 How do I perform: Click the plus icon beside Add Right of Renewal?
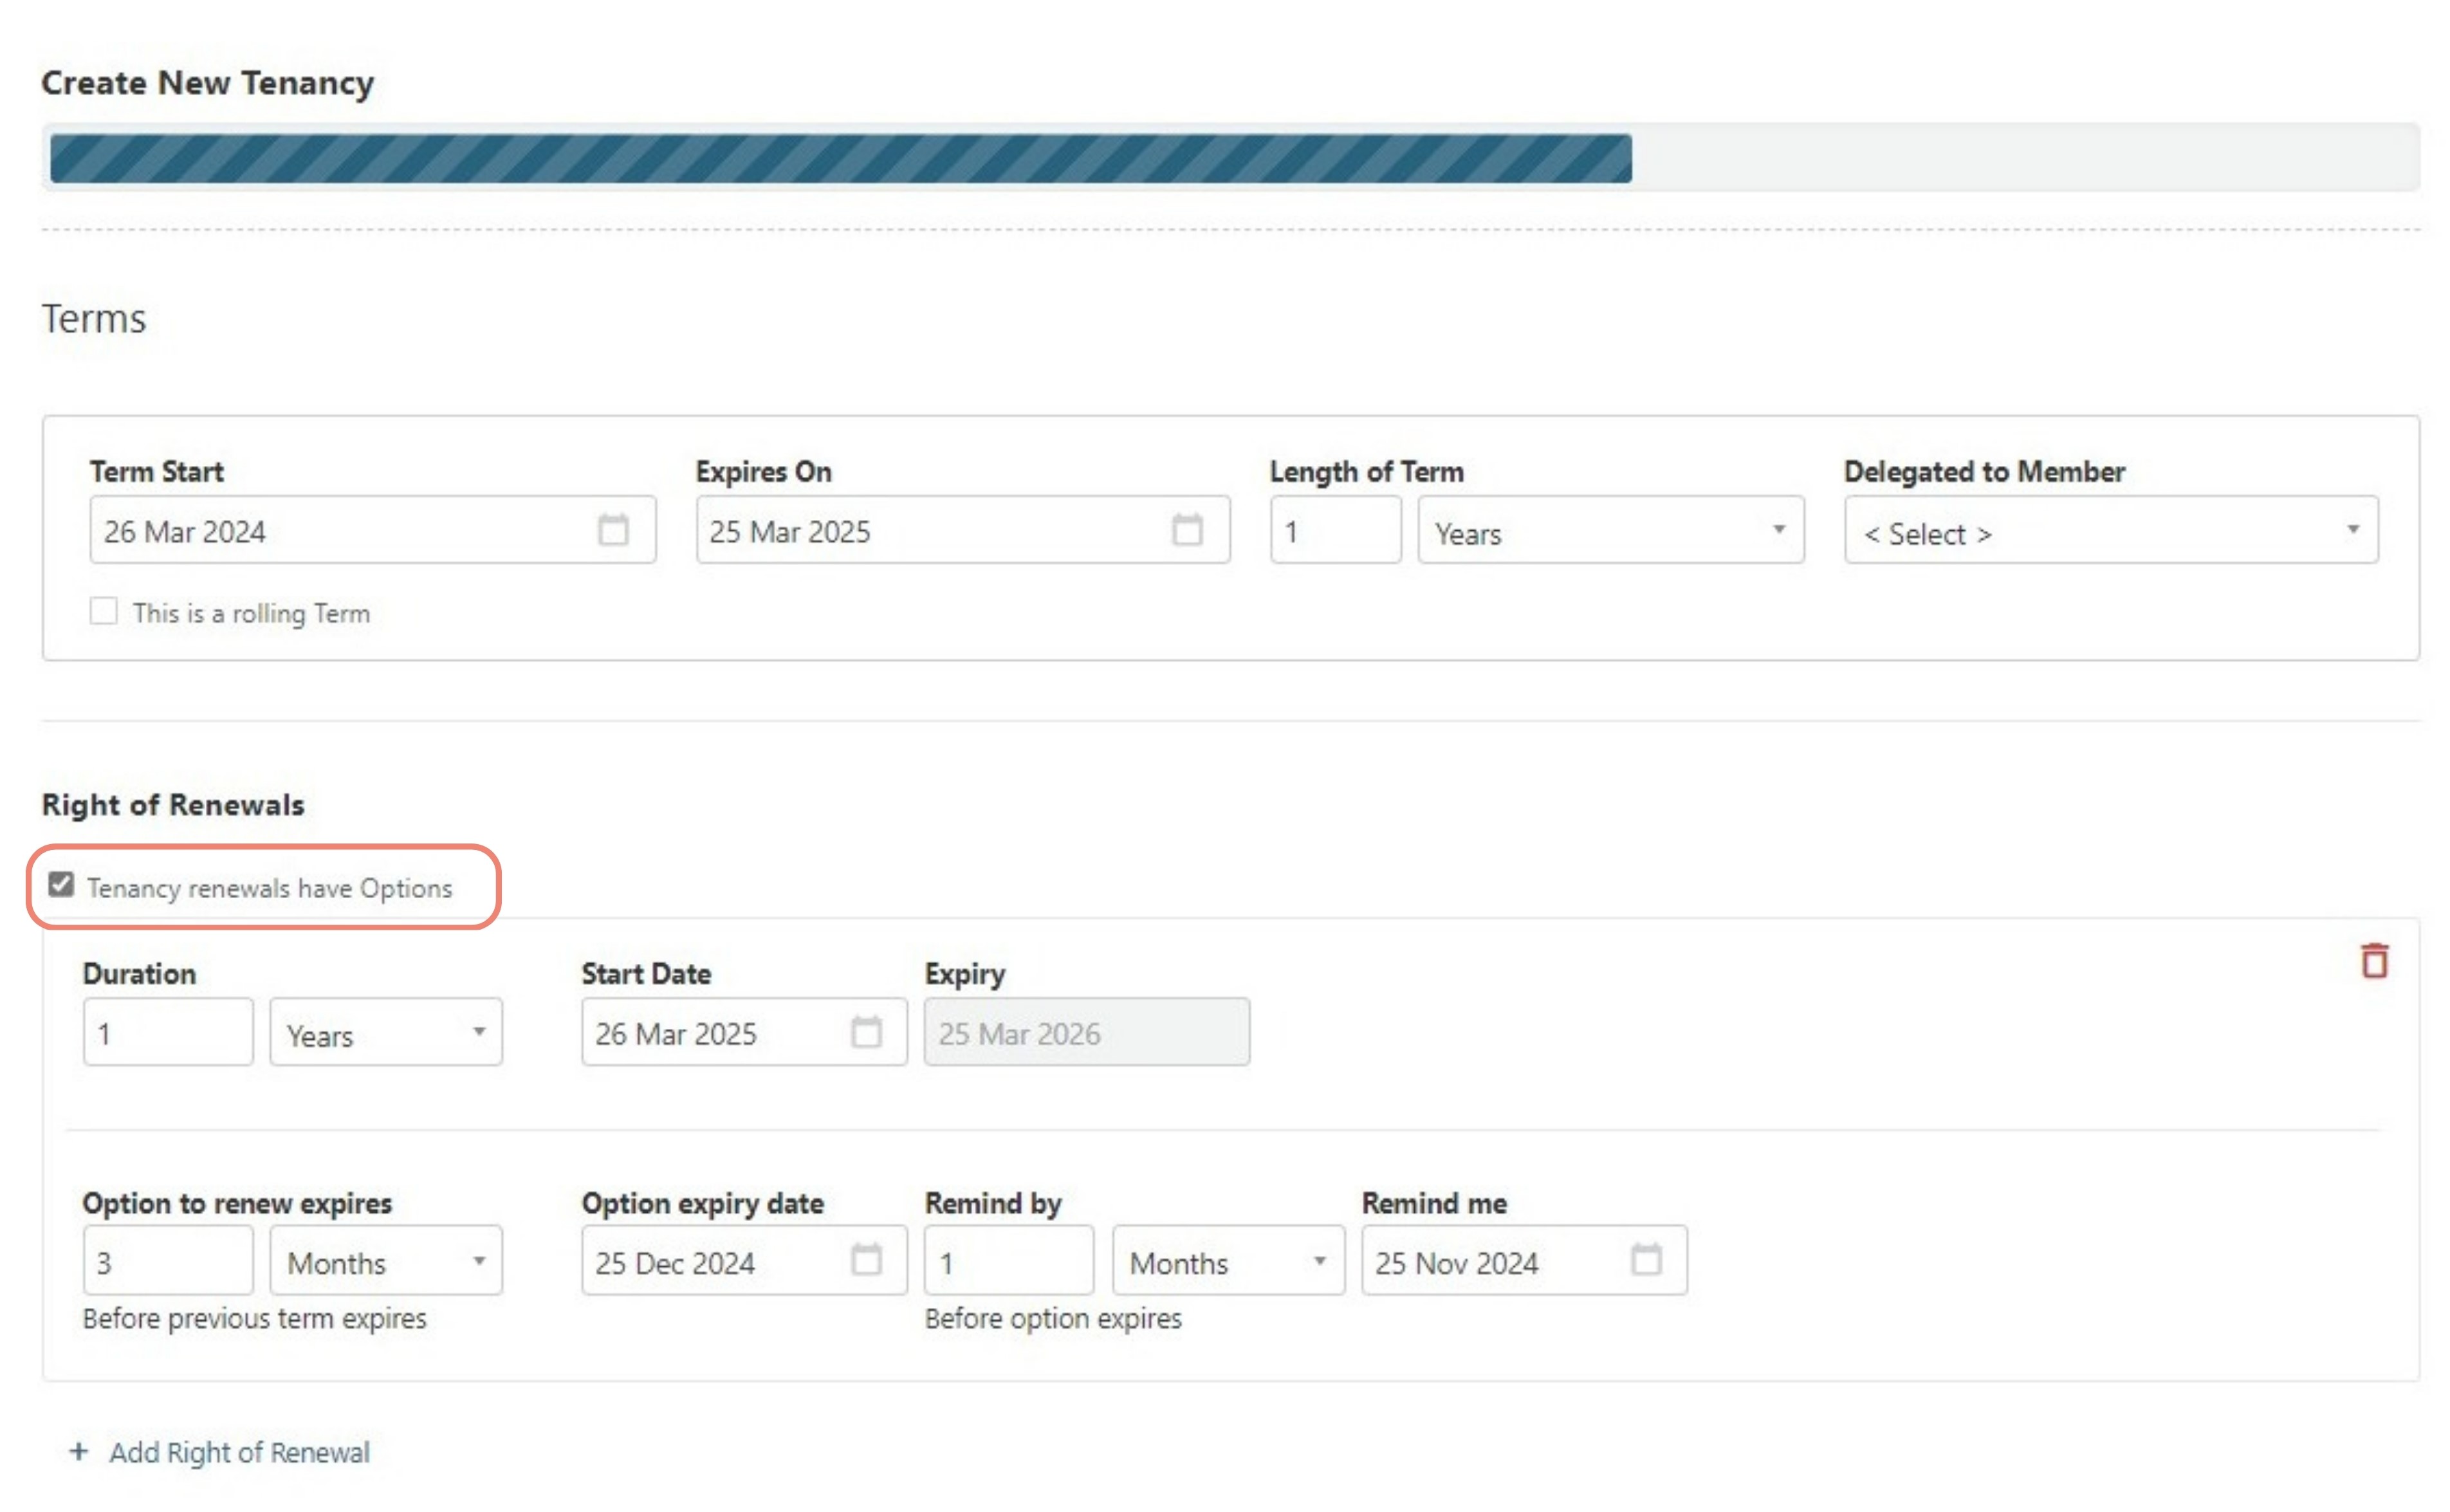[79, 1451]
